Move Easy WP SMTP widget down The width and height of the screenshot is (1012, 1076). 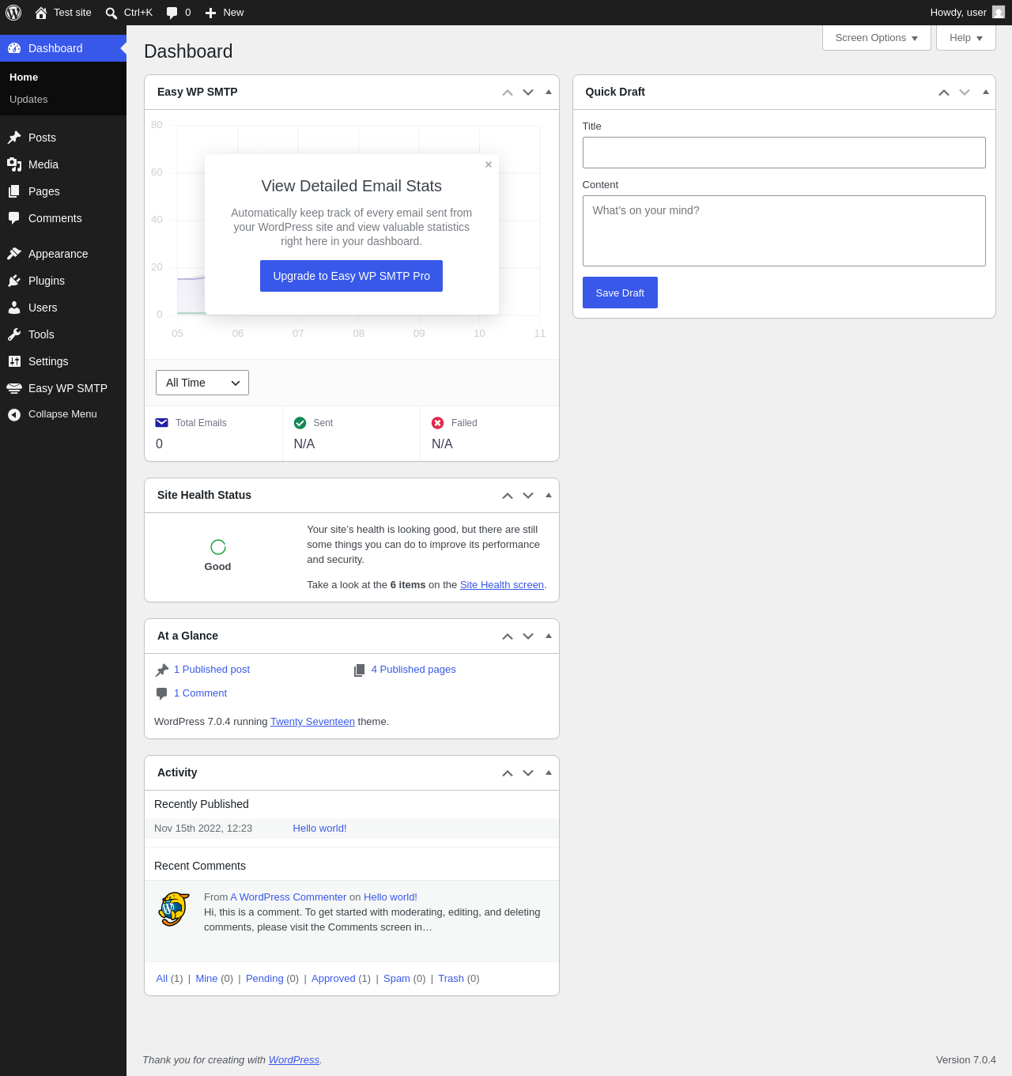(x=528, y=92)
